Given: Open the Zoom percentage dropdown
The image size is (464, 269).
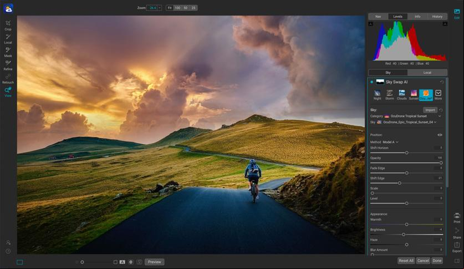Looking at the screenshot, I should click(x=160, y=8).
